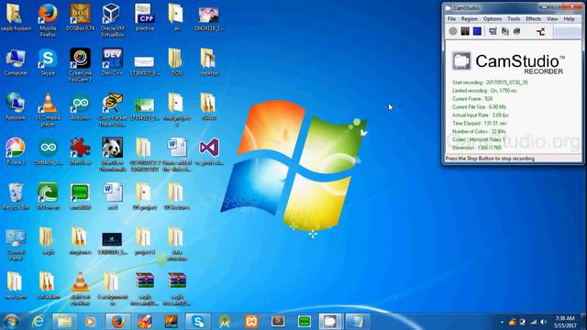Open the clock showing 7:38 AM
This screenshot has width=587, height=330.
pos(565,322)
